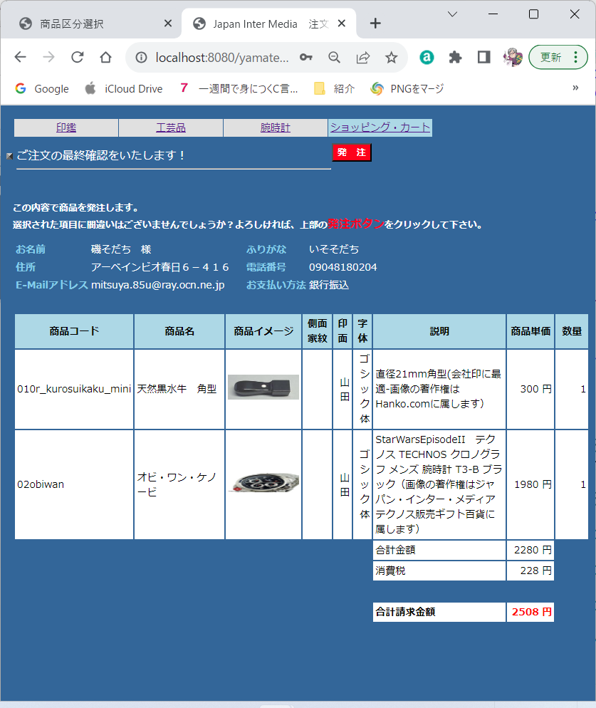Open the 一週間で身につくC言語 bookmark
This screenshot has width=596, height=708.
click(x=239, y=88)
